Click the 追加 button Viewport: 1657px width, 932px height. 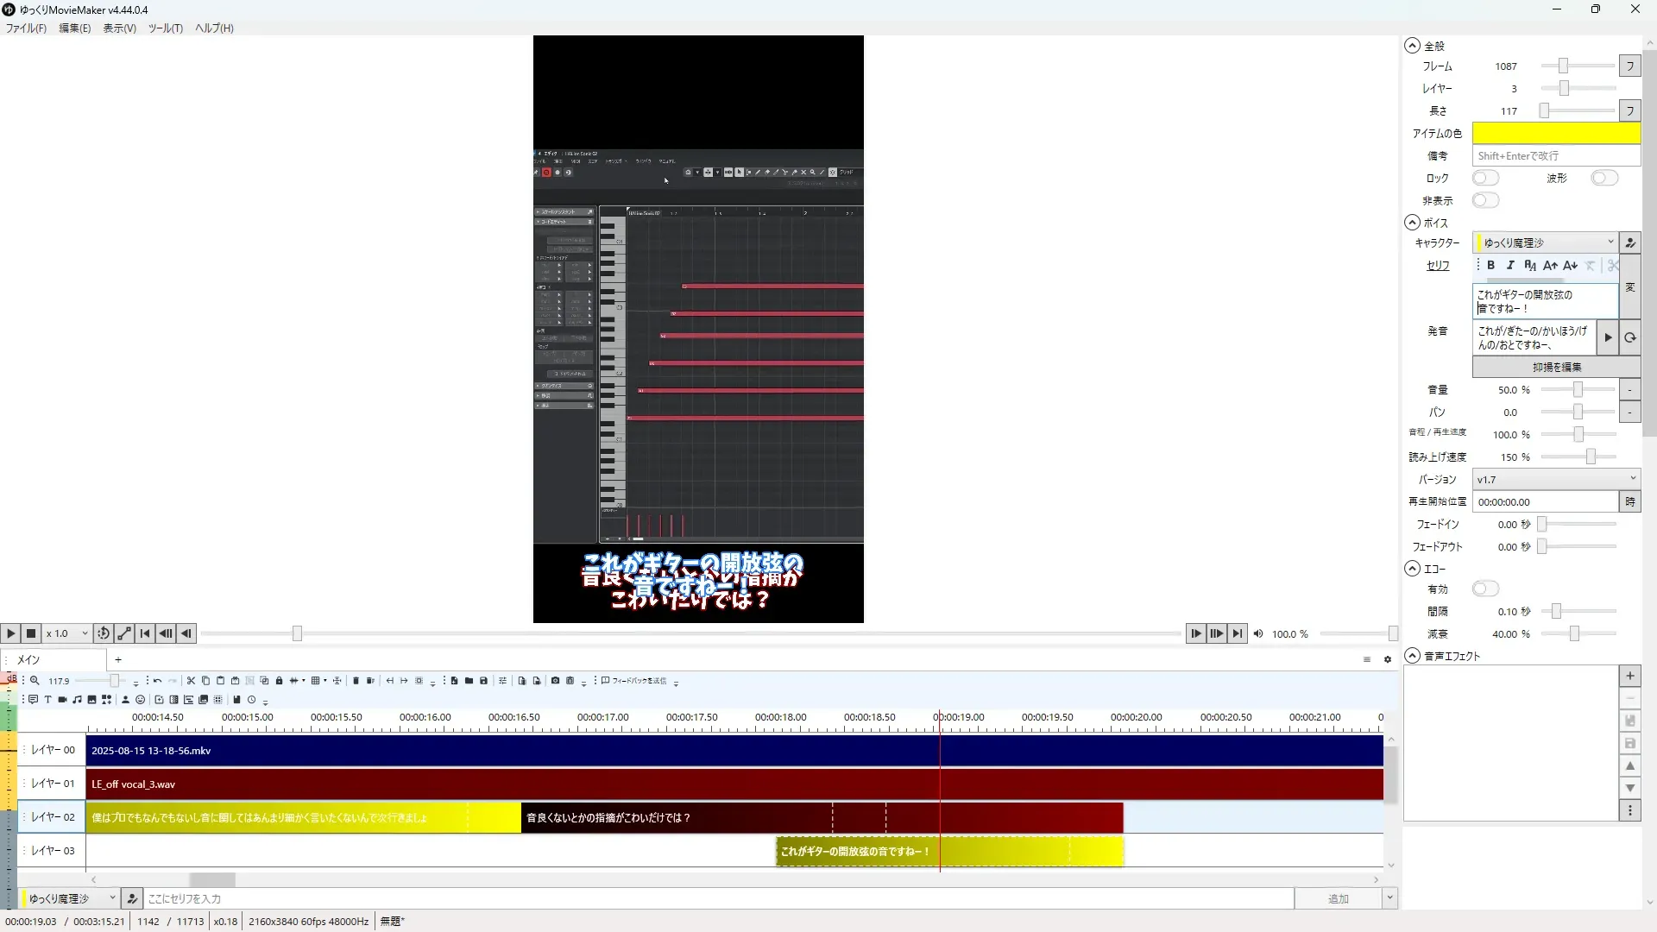click(x=1337, y=898)
